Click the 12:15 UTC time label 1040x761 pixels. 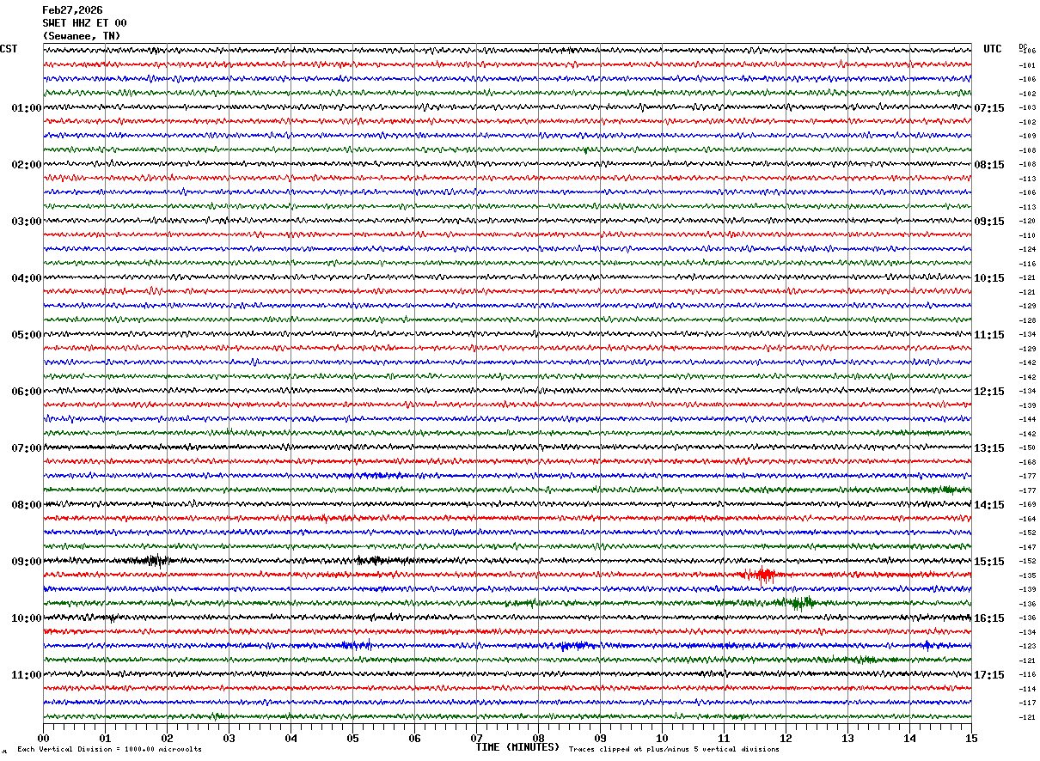(988, 392)
